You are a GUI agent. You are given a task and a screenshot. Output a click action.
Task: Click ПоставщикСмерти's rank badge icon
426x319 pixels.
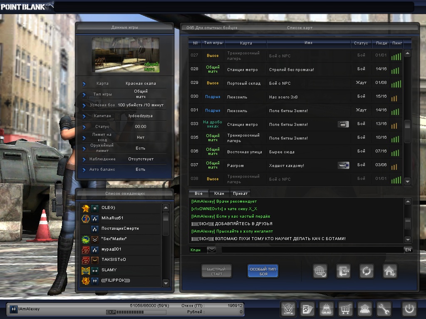[x=95, y=229]
